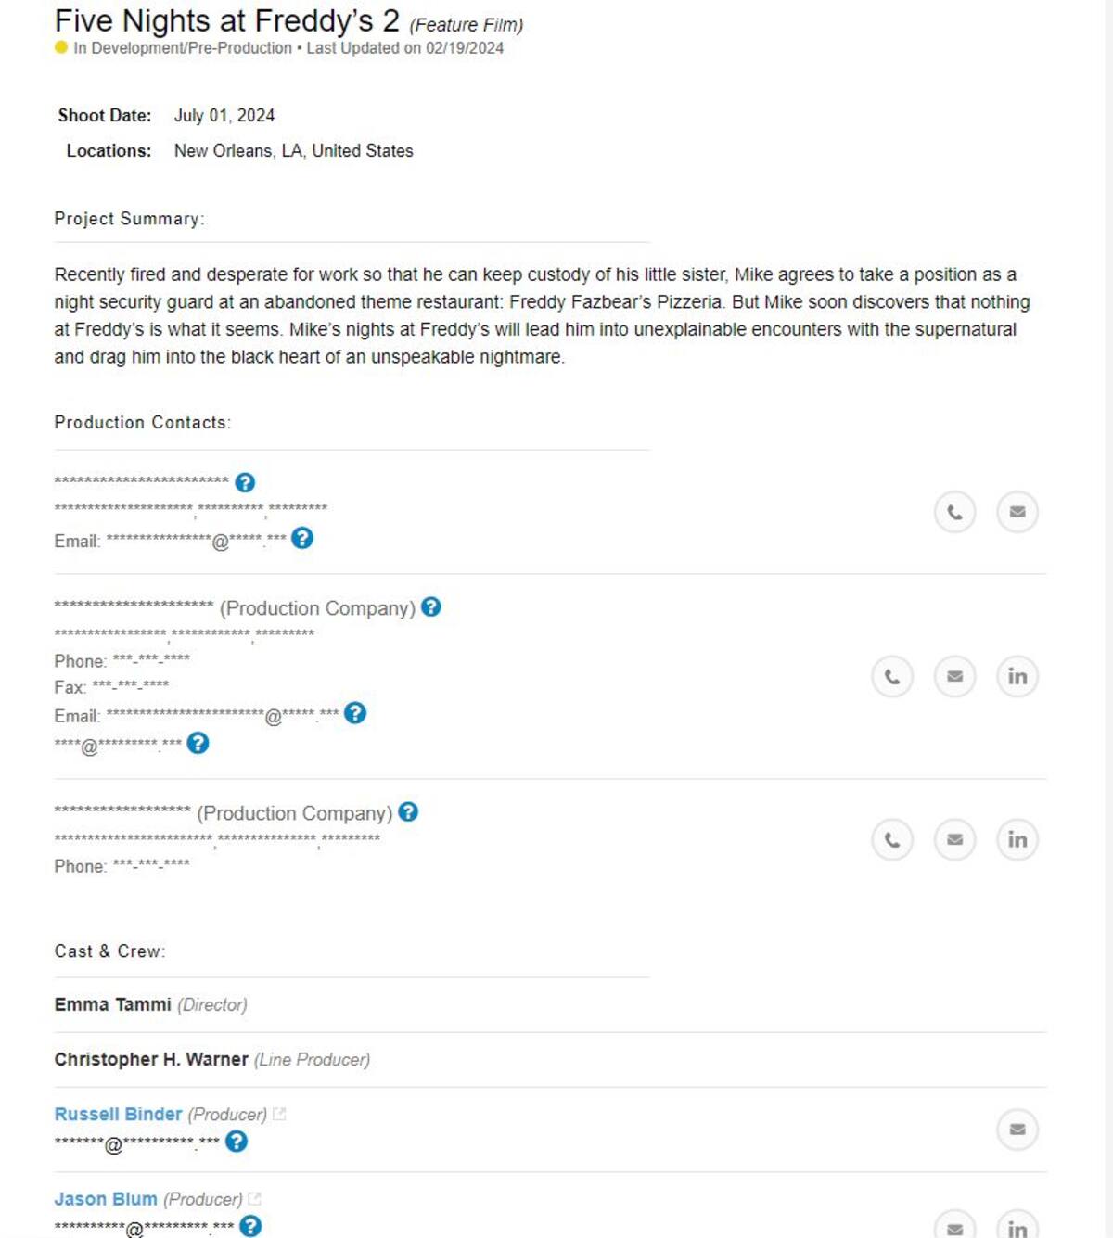1113x1238 pixels.
Task: Open the external link icon next to Jason Blum
Action: pos(255,1199)
